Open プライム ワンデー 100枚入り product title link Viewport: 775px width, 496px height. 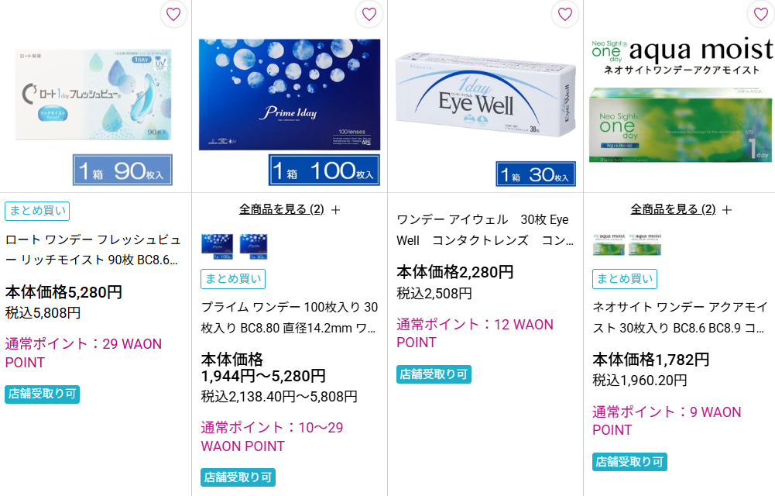[x=289, y=318]
